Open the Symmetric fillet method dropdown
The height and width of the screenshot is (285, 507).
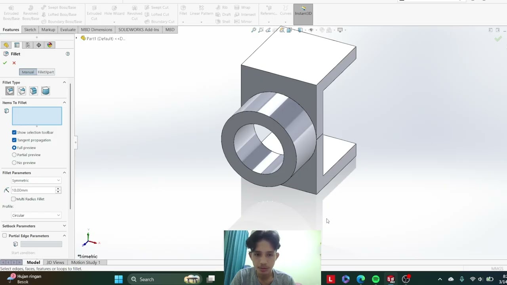[x=36, y=180]
